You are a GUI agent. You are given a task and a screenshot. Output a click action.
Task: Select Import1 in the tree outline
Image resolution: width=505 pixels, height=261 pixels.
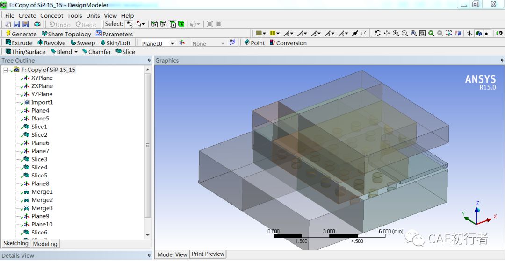[x=42, y=102]
